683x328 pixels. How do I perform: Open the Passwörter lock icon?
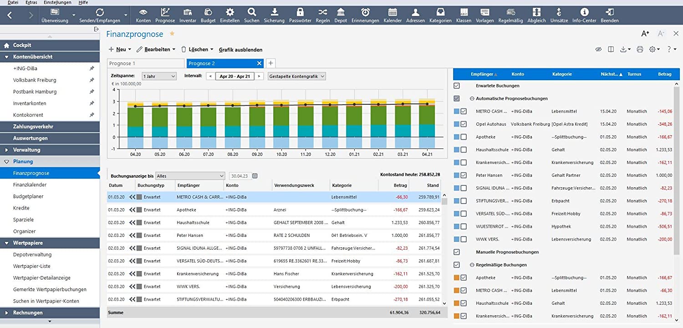300,12
